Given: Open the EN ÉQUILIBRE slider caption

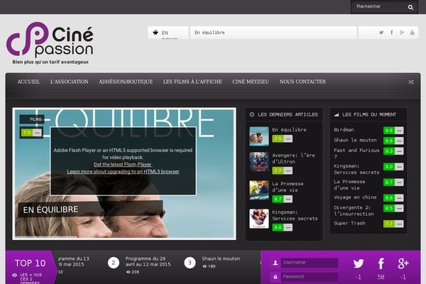Looking at the screenshot, I should (50, 209).
